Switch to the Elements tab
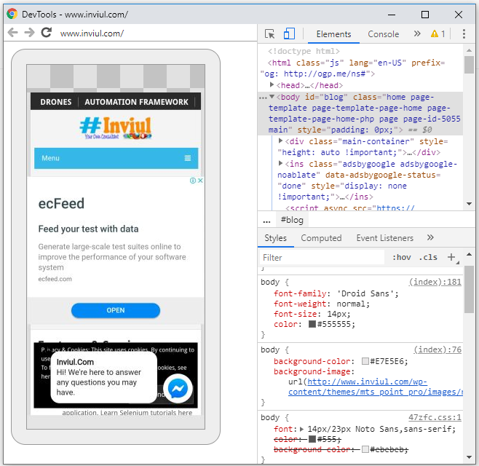The height and width of the screenshot is (466, 479). coord(333,34)
